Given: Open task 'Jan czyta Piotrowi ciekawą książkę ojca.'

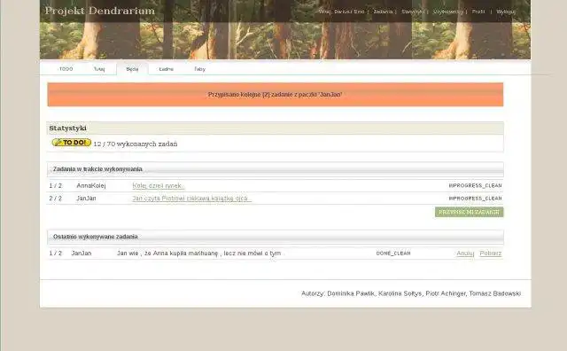Looking at the screenshot, I should [191, 199].
